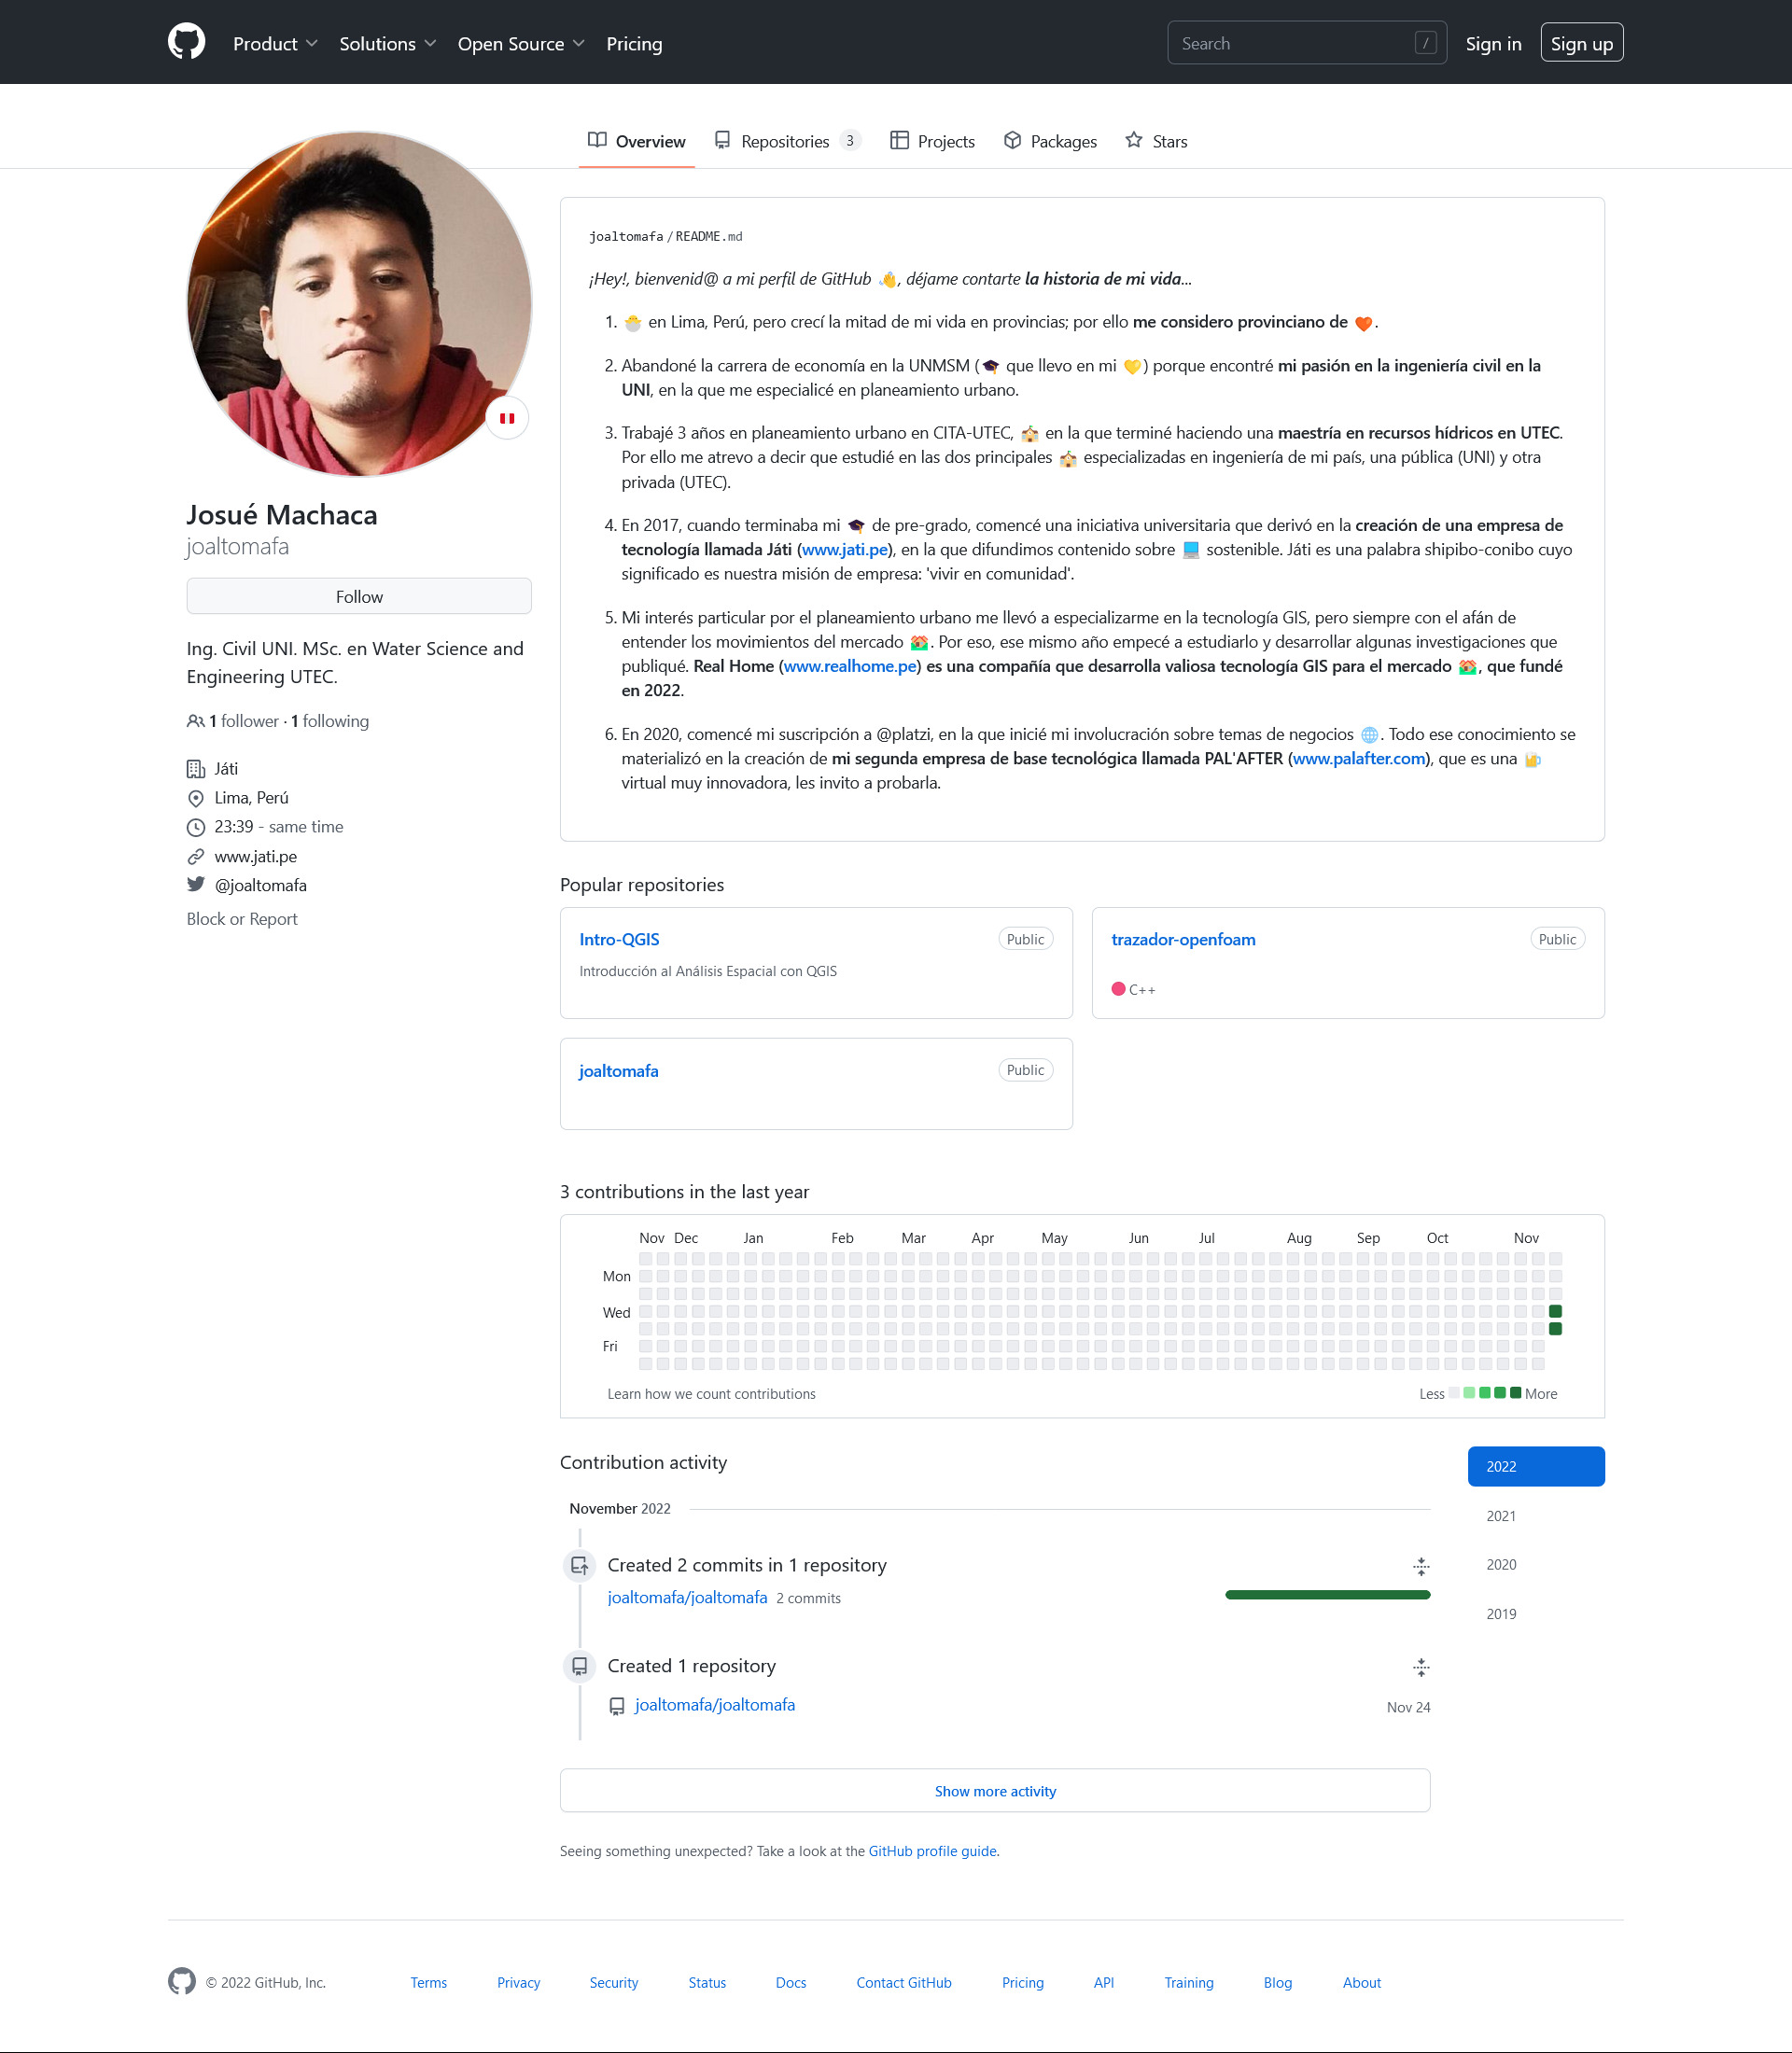This screenshot has height=2053, width=1792.
Task: Click the Projects table icon
Action: pos(899,141)
